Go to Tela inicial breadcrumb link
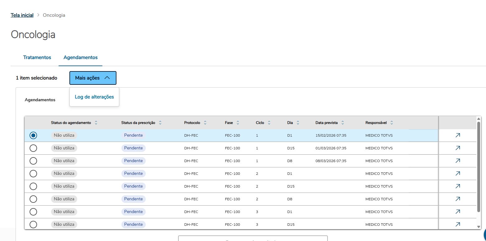 pyautogui.click(x=22, y=15)
